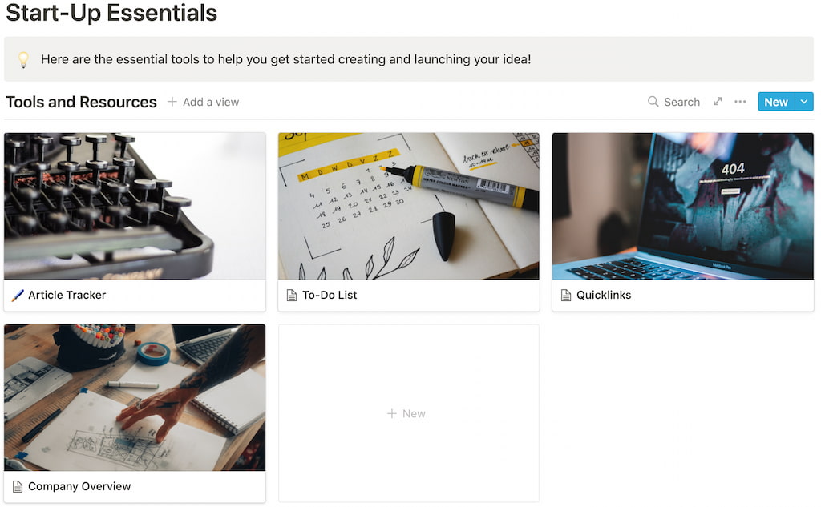Click the lightbulb icon in the callout
Image resolution: width=821 pixels, height=507 pixels.
23,59
